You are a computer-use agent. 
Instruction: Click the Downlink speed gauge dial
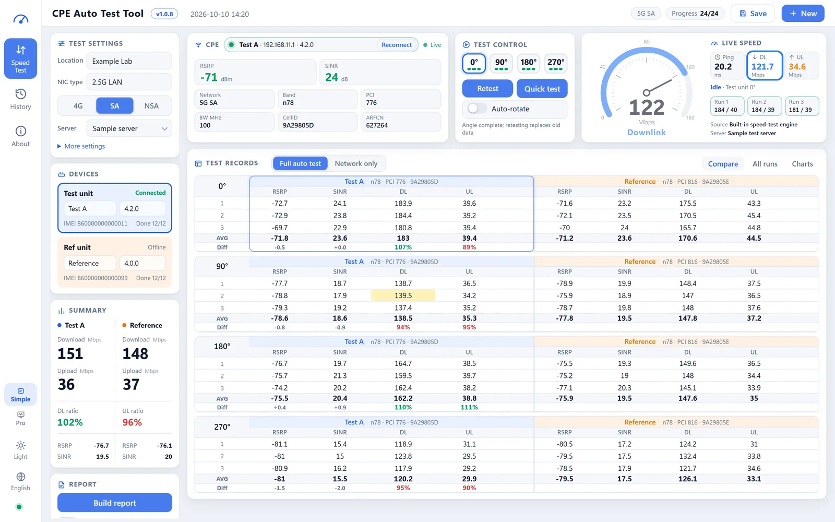click(646, 90)
